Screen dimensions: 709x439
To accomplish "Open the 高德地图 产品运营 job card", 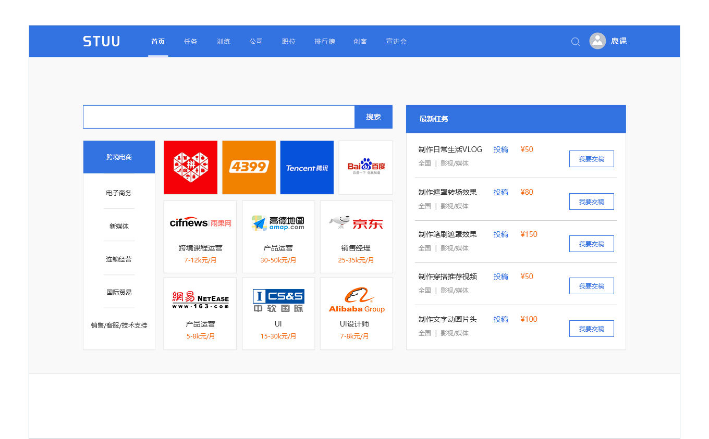I will click(278, 237).
